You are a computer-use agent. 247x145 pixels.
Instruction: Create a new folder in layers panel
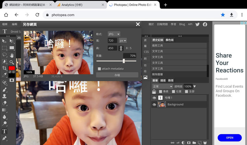194,143
